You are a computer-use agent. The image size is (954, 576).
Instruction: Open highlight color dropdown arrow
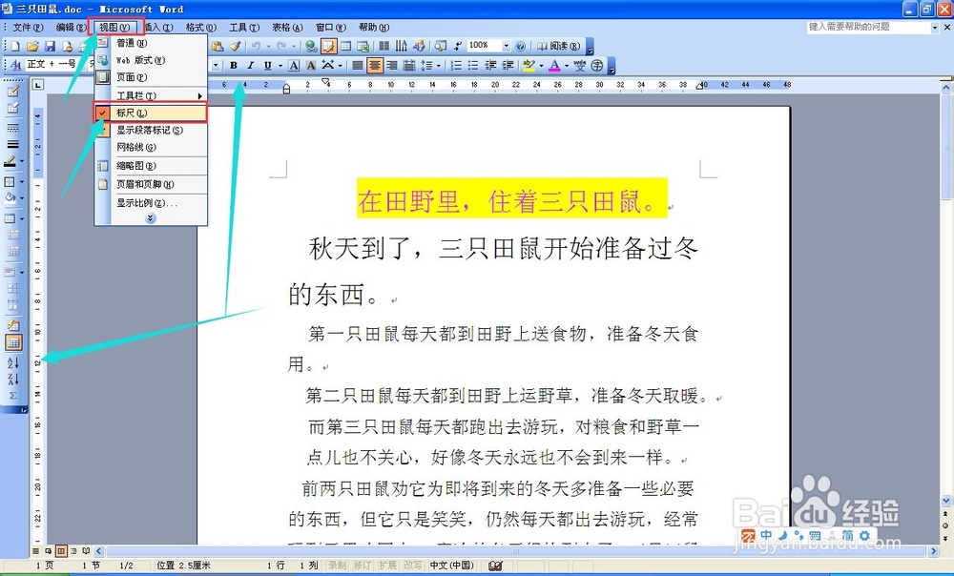pos(541,65)
